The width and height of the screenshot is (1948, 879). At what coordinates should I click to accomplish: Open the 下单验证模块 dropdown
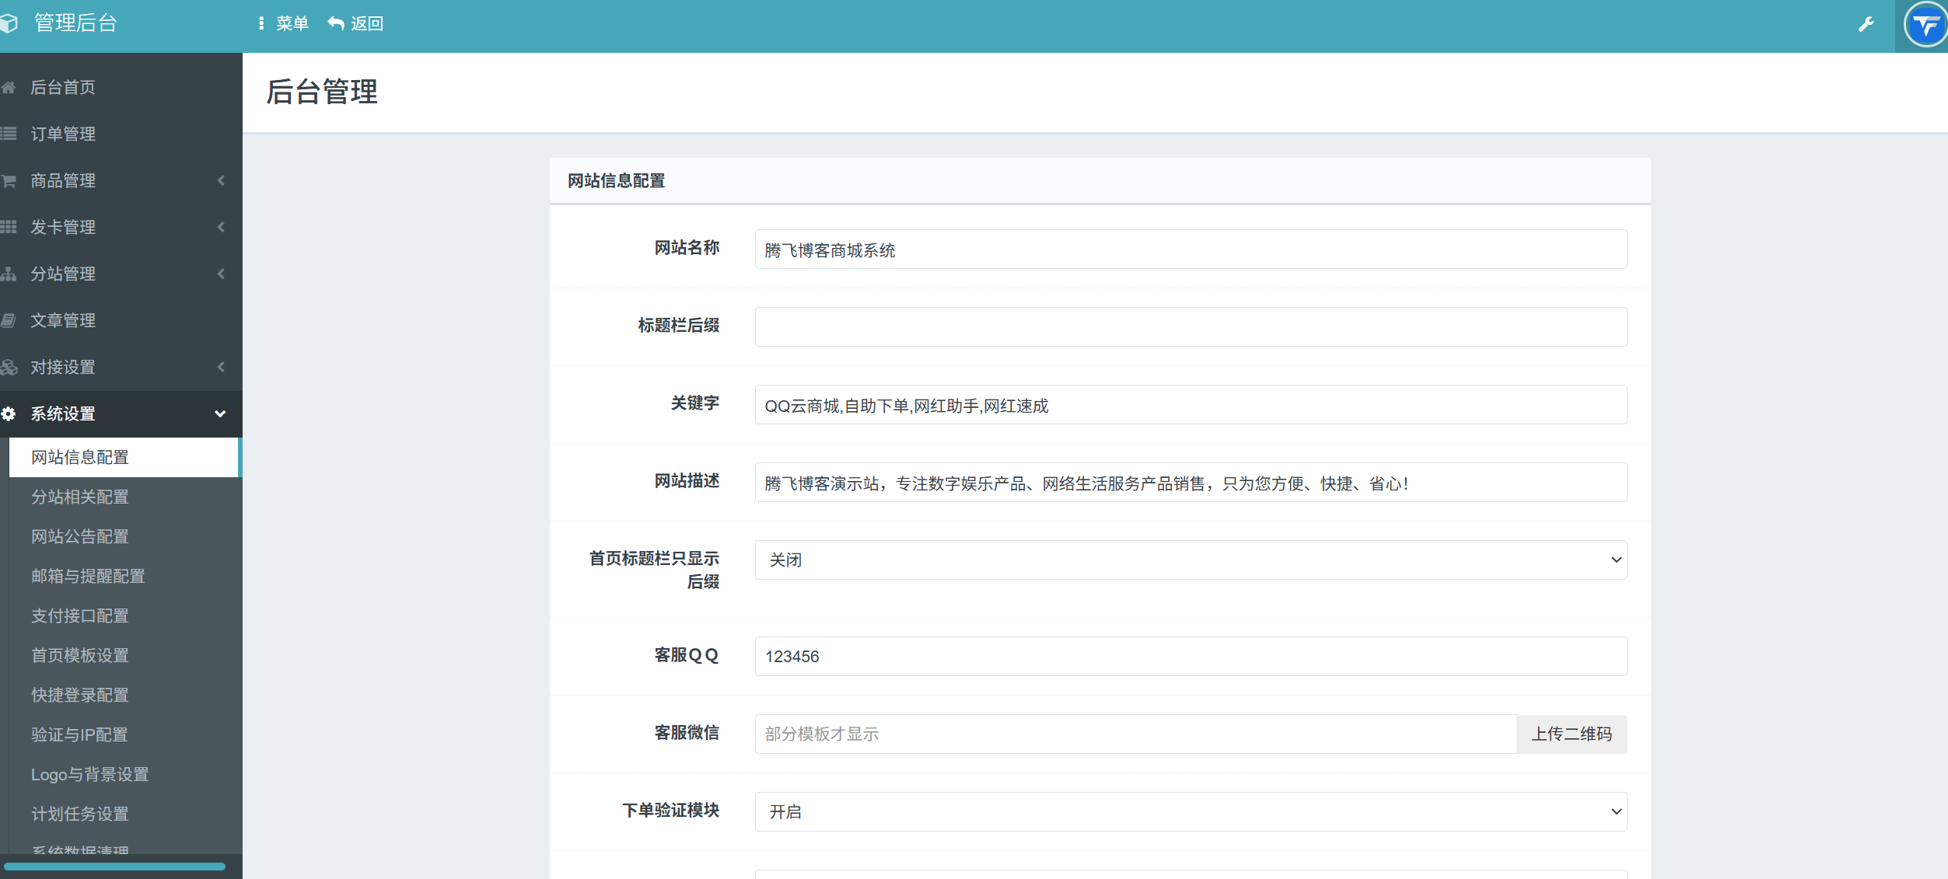1190,811
